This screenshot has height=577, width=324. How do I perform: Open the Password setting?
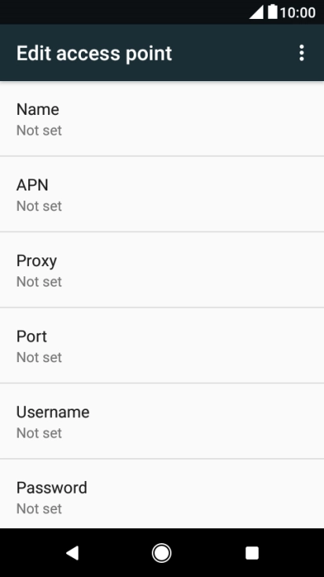click(162, 494)
